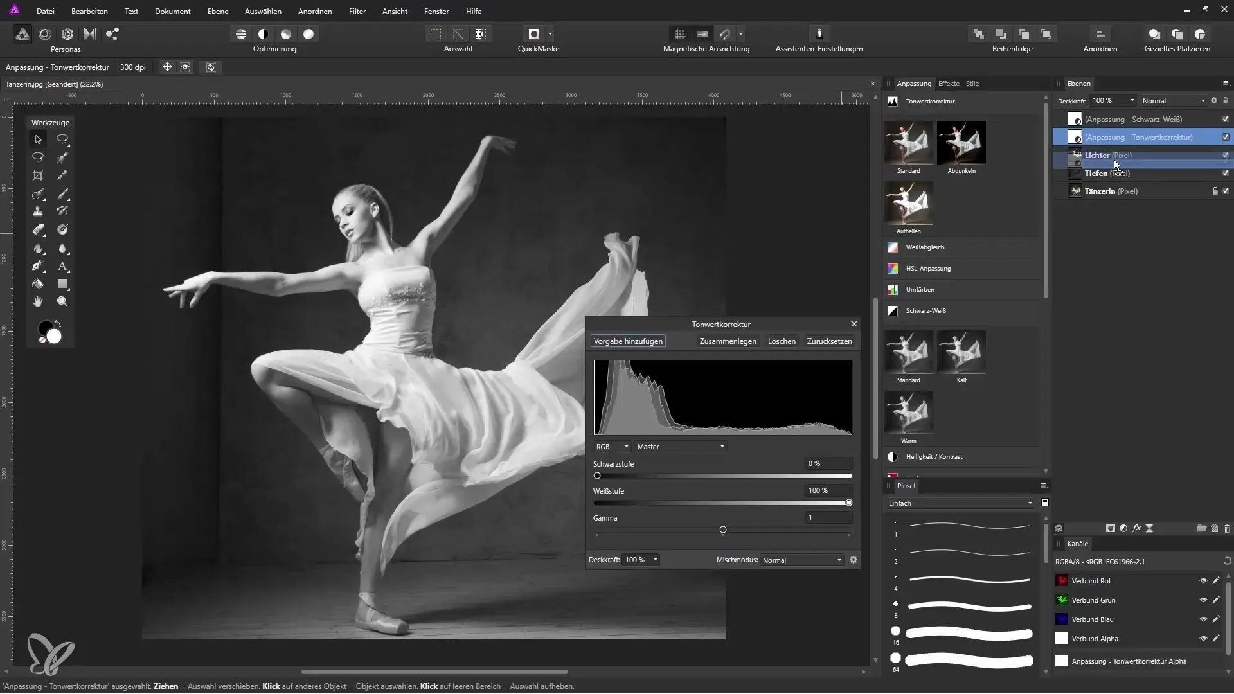Open Assistenten-Einstellungen icon
The image size is (1234, 694).
[819, 34]
